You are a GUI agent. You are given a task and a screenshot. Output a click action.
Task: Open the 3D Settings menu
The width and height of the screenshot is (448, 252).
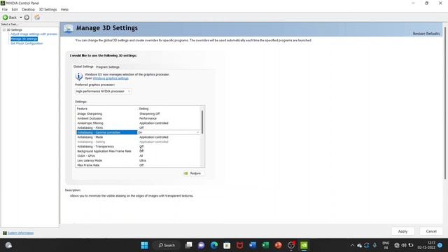pyautogui.click(x=48, y=9)
